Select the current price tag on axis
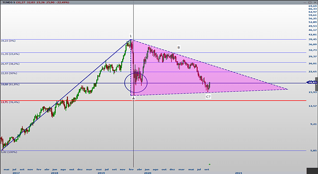 pos(312,82)
